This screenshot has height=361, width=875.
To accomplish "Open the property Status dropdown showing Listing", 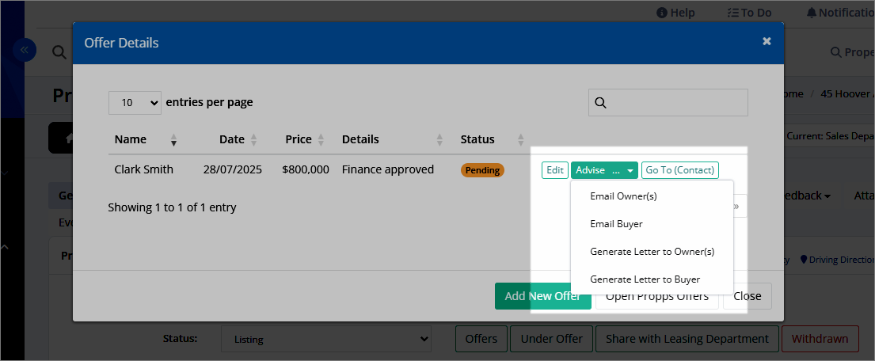I will 326,340.
